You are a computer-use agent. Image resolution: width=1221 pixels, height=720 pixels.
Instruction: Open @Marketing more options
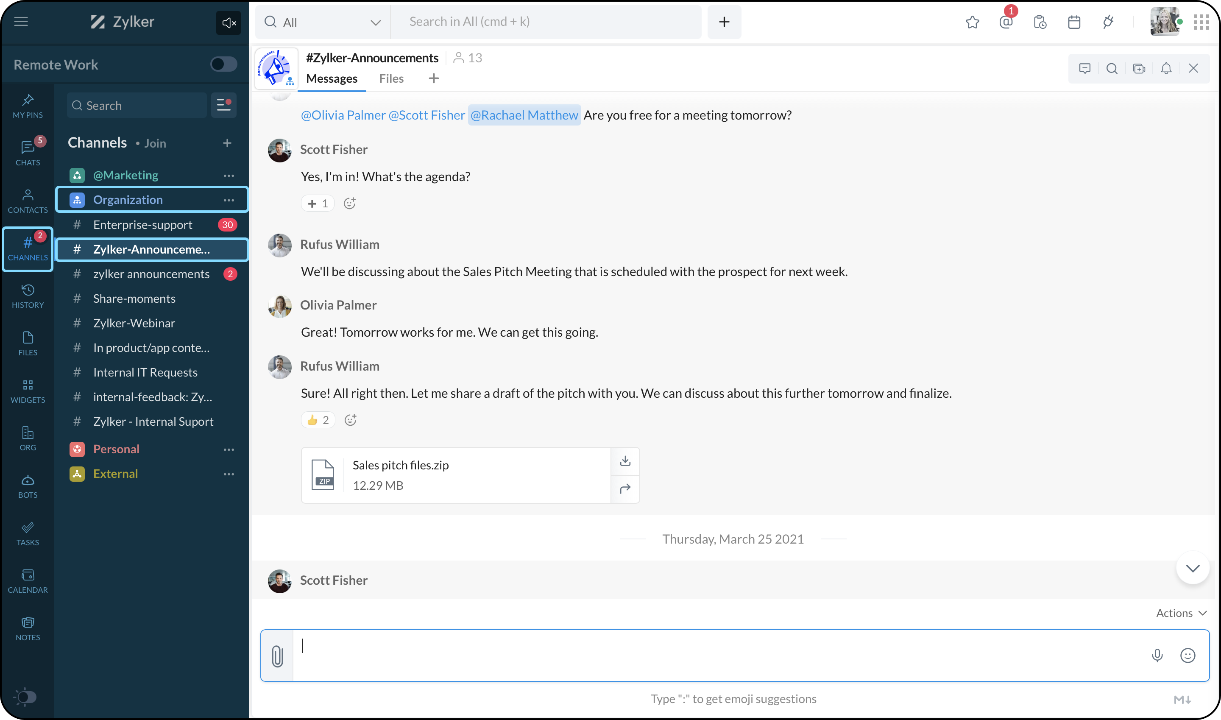[229, 175]
